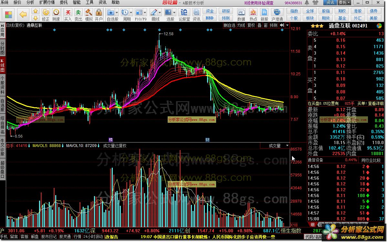Open the 智能 menu
The height and width of the screenshot is (242, 387).
[x=77, y=3]
